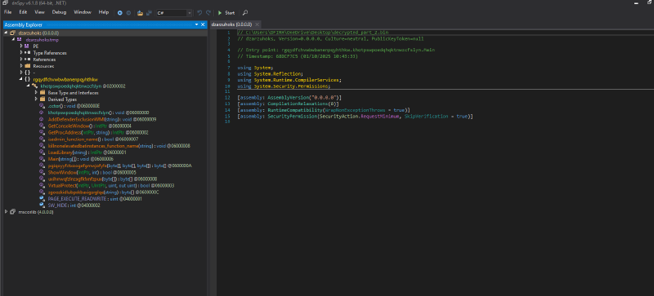The image size is (654, 296).
Task: Select the PAGE_EXECUTE_READWRITE field
Action: (95, 199)
